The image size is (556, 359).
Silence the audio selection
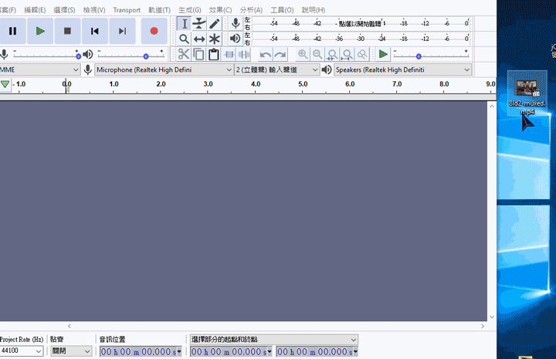pyautogui.click(x=243, y=54)
